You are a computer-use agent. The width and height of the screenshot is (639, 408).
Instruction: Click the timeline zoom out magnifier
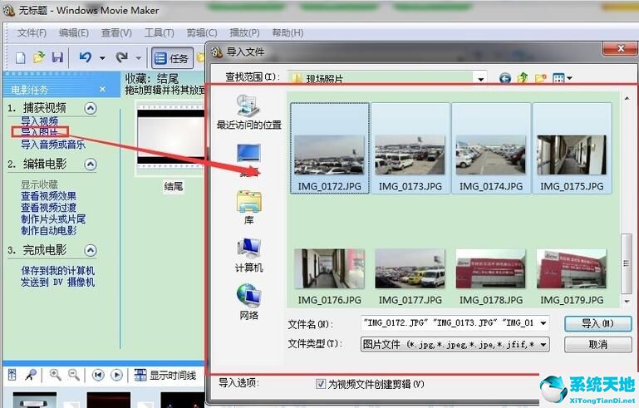pos(74,375)
